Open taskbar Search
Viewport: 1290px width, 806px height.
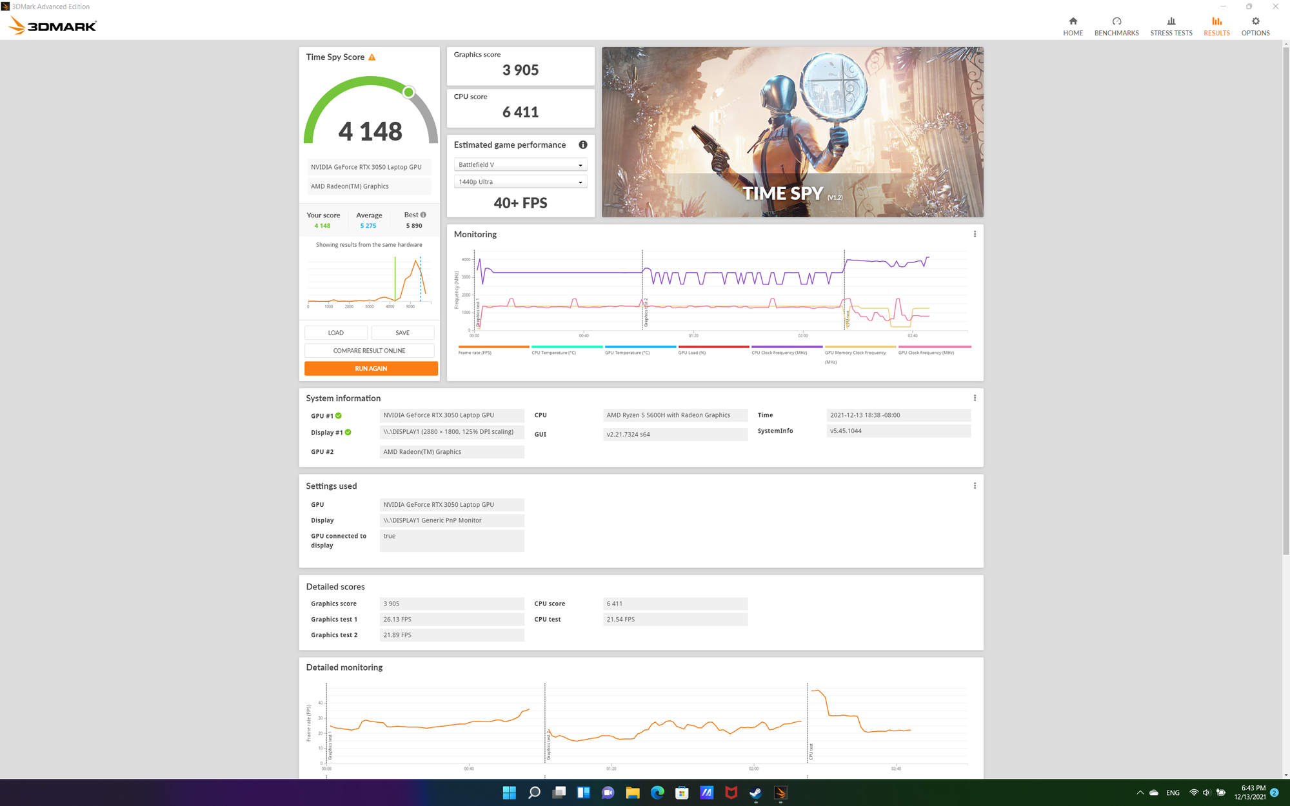(534, 792)
